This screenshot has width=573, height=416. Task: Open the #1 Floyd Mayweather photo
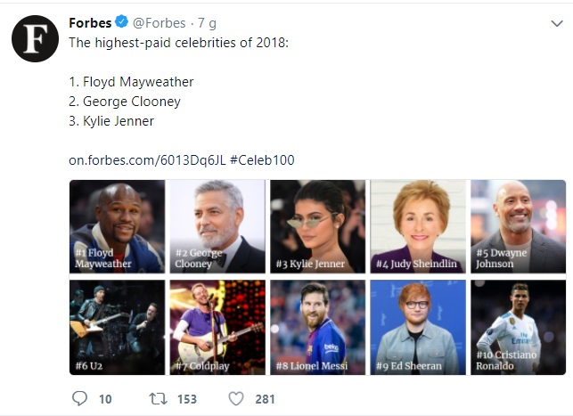(x=118, y=226)
